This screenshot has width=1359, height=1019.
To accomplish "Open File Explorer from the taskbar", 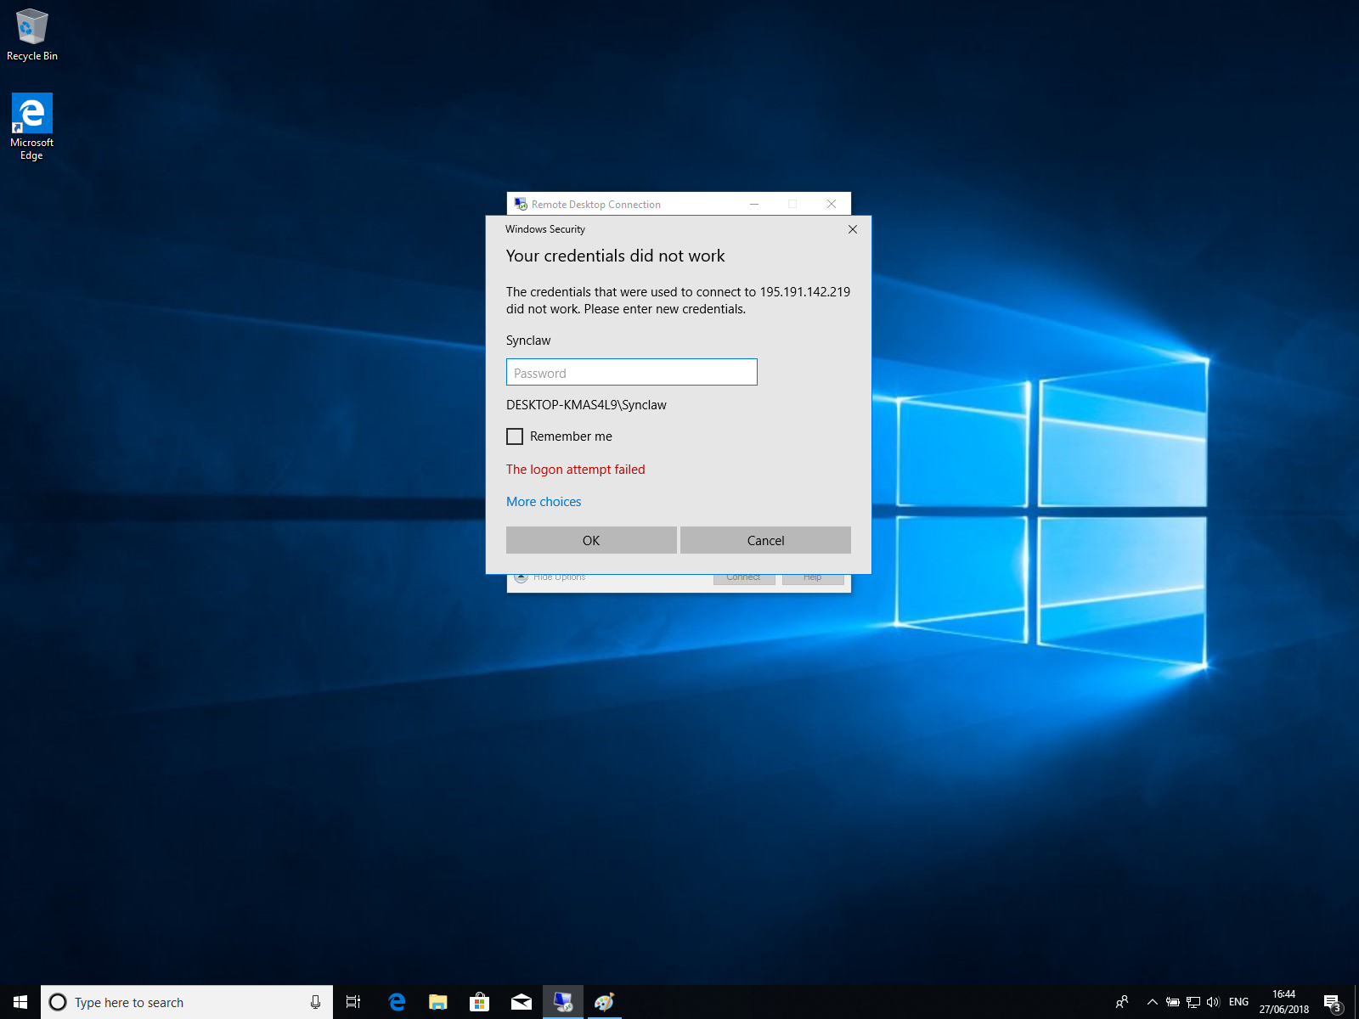I will (438, 1002).
